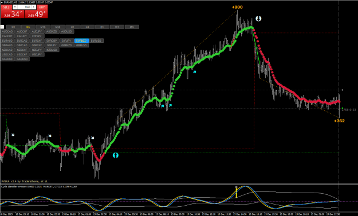Open the XAGUSD symbol
Image resolution: width=358 pixels, height=216 pixels.
click(x=22, y=59)
